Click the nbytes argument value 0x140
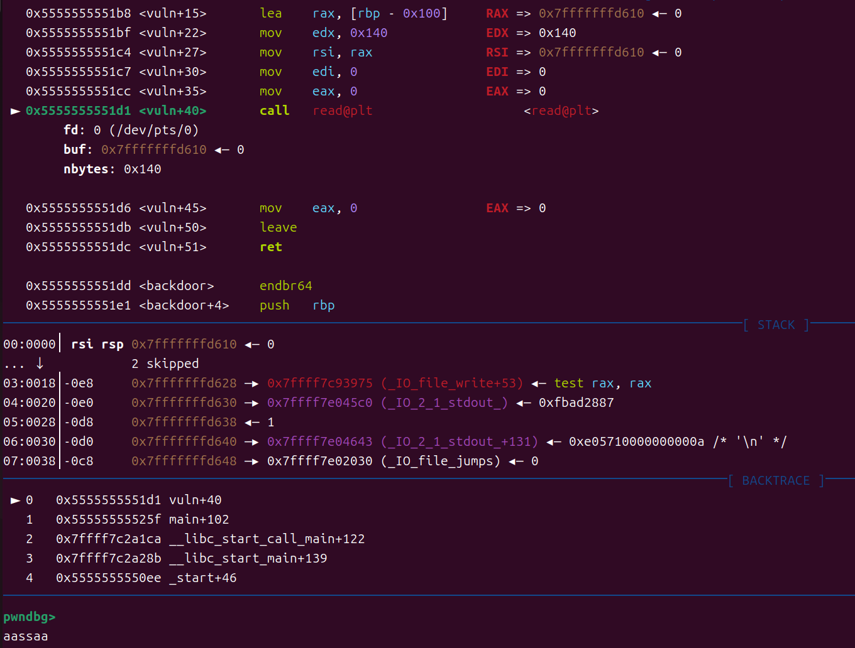Image resolution: width=855 pixels, height=648 pixels. [x=142, y=169]
